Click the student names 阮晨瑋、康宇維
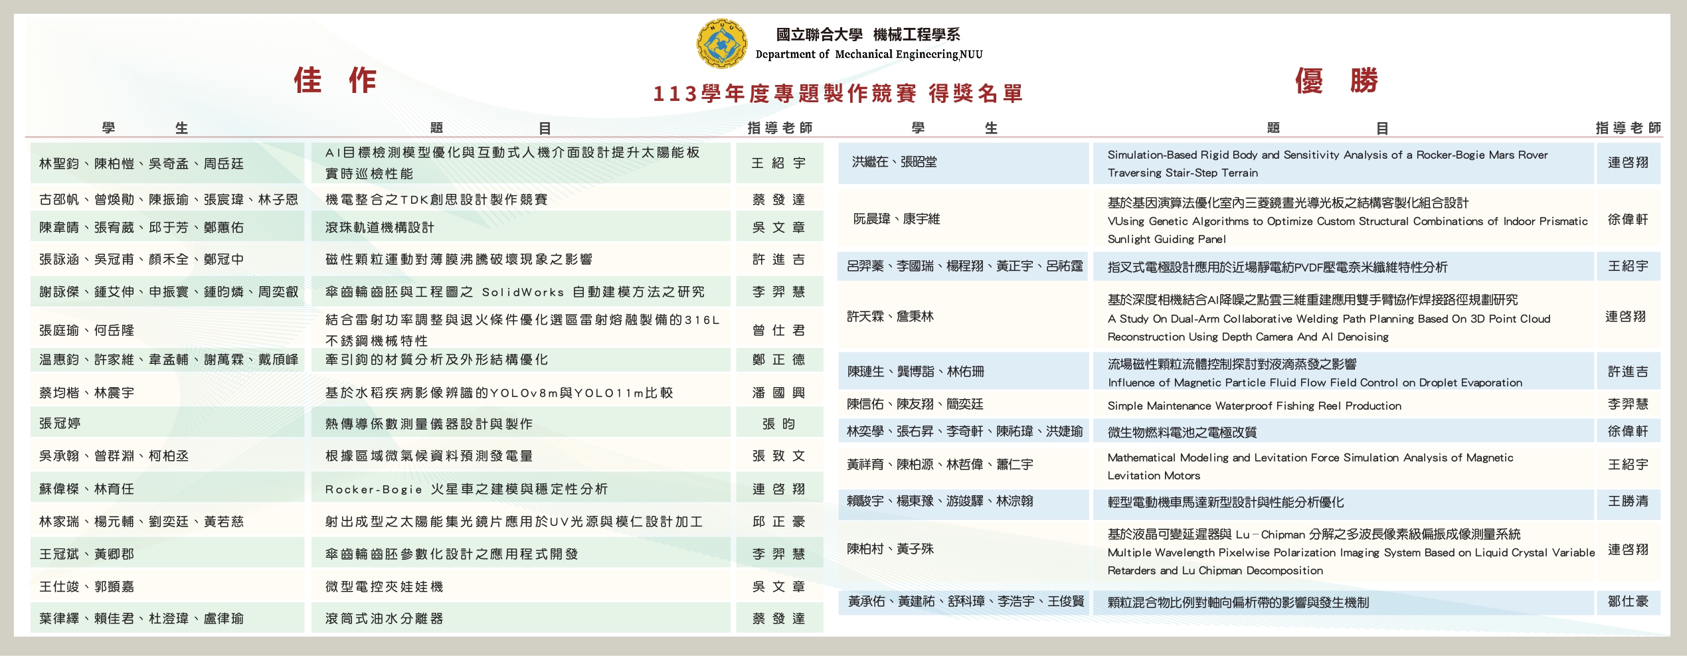This screenshot has width=1687, height=656. [x=897, y=218]
